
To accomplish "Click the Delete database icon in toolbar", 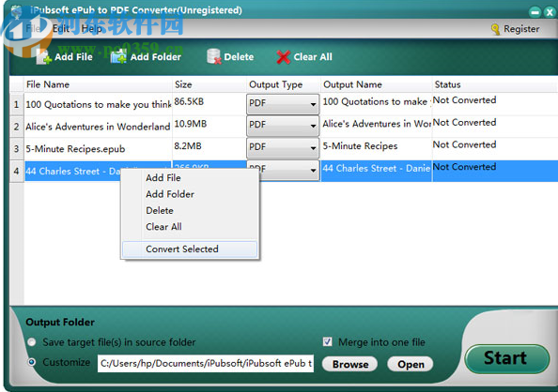I will 214,56.
